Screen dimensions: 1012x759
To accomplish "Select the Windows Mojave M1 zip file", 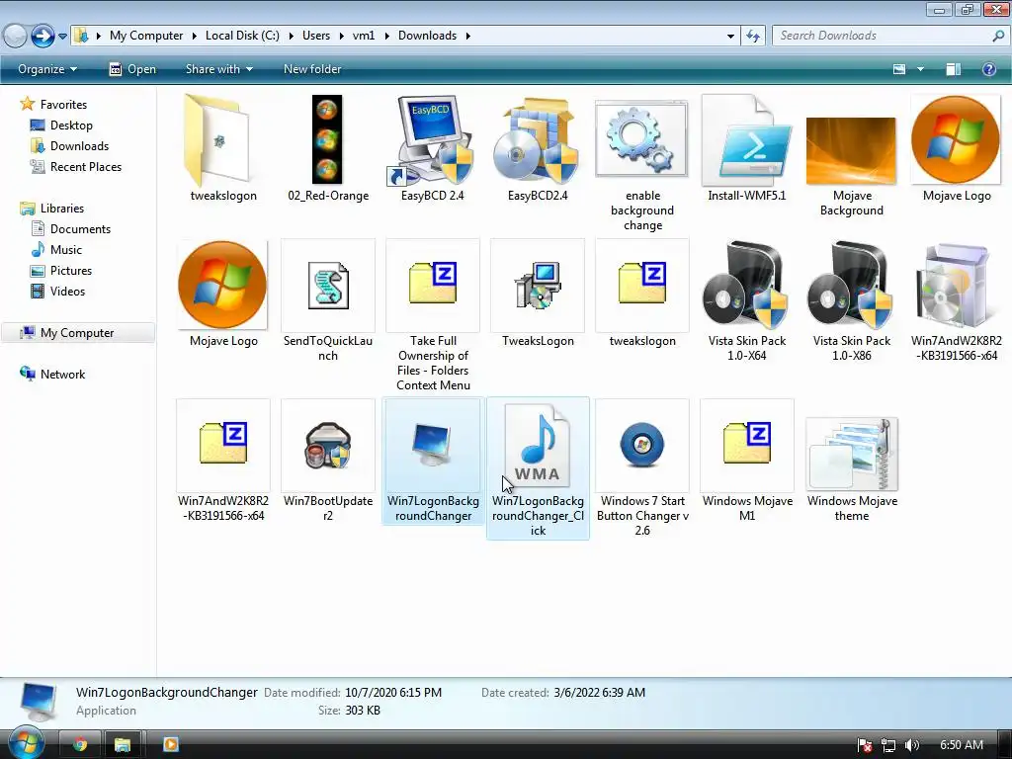I will pyautogui.click(x=747, y=443).
